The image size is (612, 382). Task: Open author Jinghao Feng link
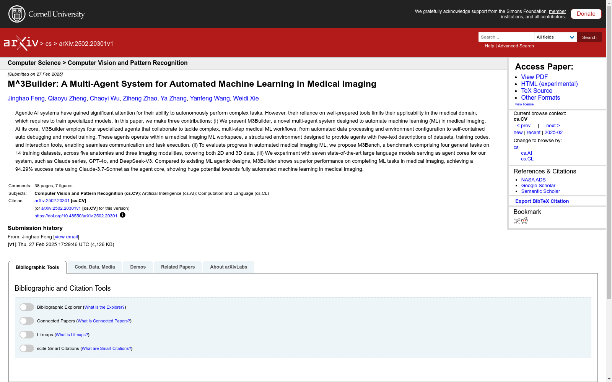pos(26,99)
